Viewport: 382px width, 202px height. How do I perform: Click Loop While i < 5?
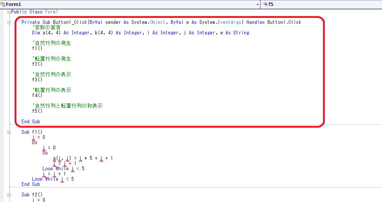[x=53, y=179]
